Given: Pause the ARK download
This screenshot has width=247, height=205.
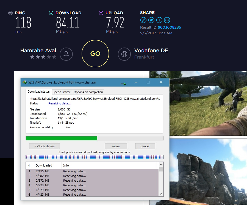Looking at the screenshot, I should [116, 146].
